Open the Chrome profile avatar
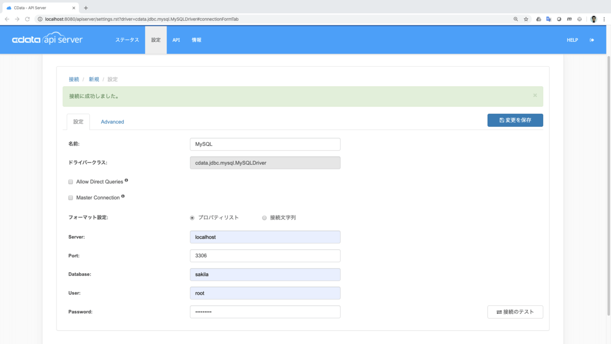This screenshot has height=344, width=611. (594, 19)
